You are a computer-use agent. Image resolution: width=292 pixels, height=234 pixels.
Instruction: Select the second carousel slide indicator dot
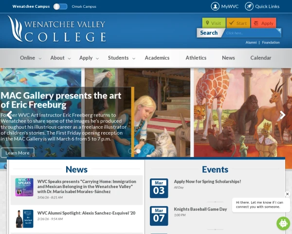pyautogui.click(x=138, y=151)
